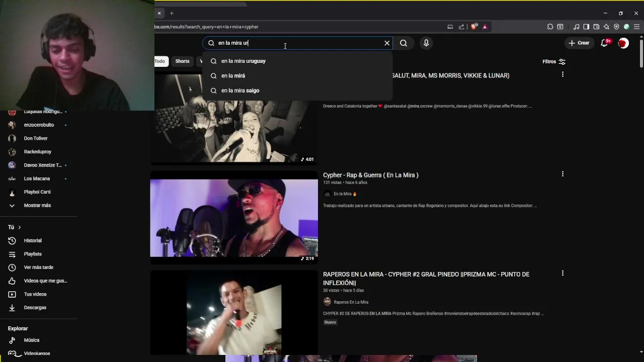The height and width of the screenshot is (362, 644).
Task: Open the Playboi Carti subscription
Action: pyautogui.click(x=38, y=192)
